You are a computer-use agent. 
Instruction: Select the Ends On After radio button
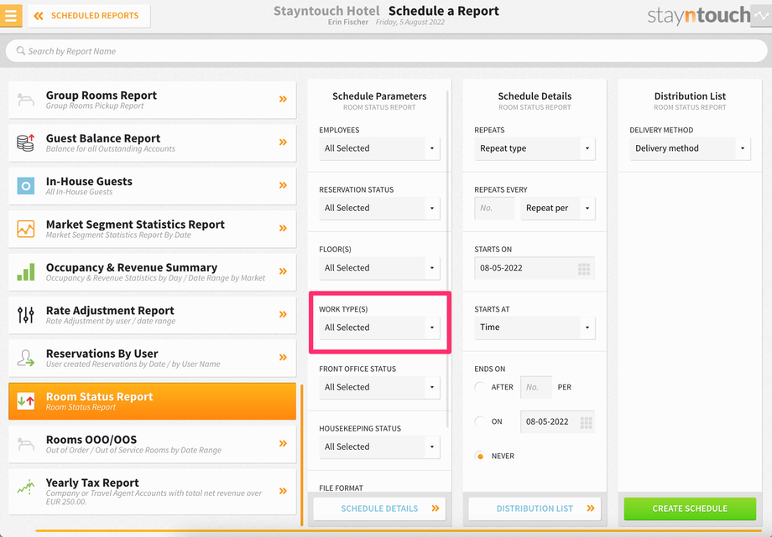[480, 387]
